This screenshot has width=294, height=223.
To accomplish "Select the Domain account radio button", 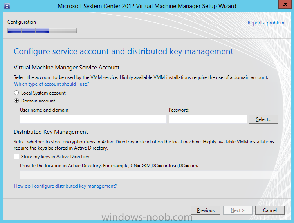I will (x=16, y=101).
